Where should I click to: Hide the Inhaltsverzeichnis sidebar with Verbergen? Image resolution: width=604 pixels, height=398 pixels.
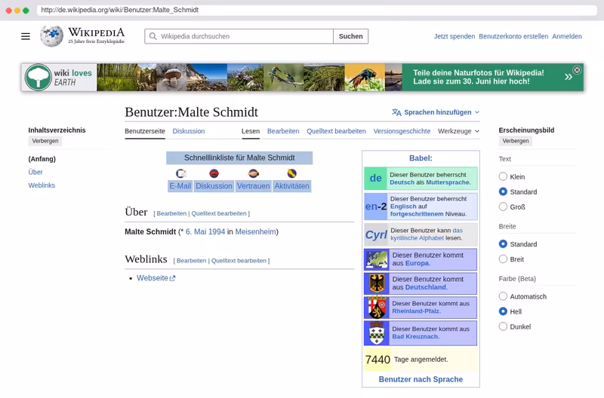pyautogui.click(x=45, y=141)
